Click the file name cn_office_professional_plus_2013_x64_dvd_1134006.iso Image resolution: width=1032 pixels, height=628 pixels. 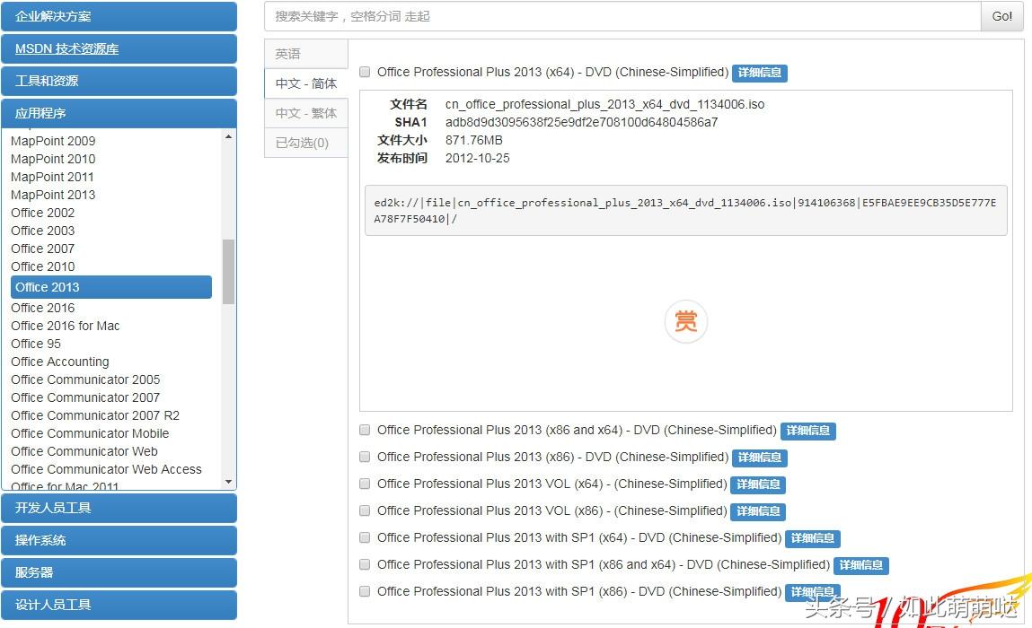(604, 105)
